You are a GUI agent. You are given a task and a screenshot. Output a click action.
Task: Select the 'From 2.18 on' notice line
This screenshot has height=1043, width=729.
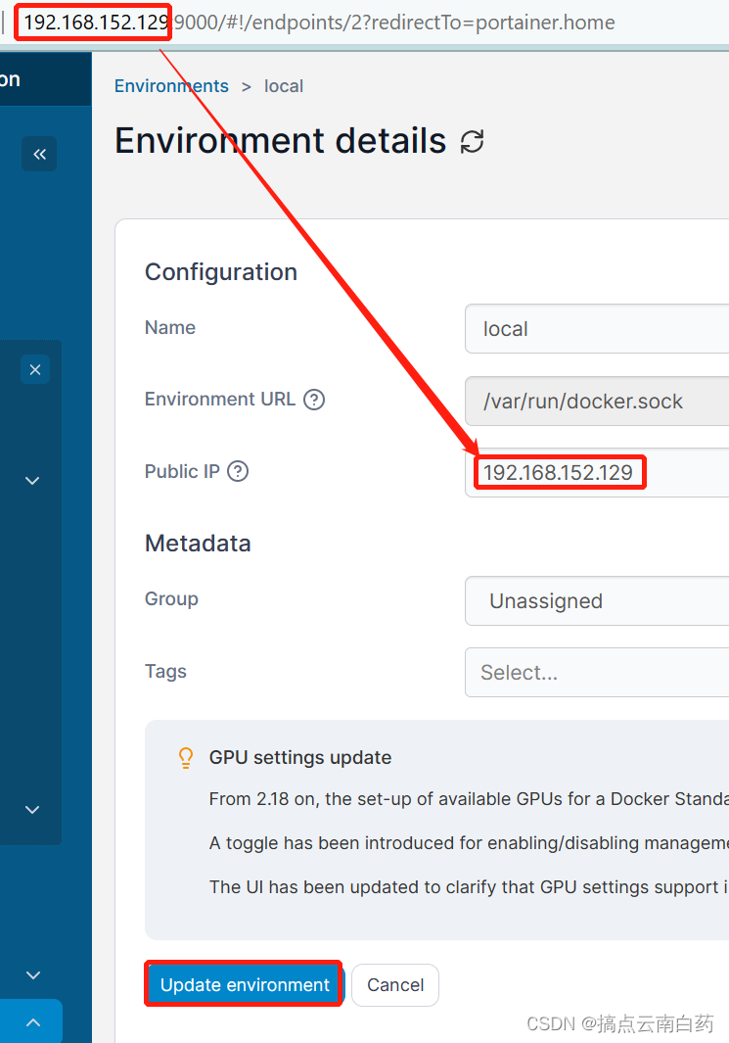(x=469, y=799)
